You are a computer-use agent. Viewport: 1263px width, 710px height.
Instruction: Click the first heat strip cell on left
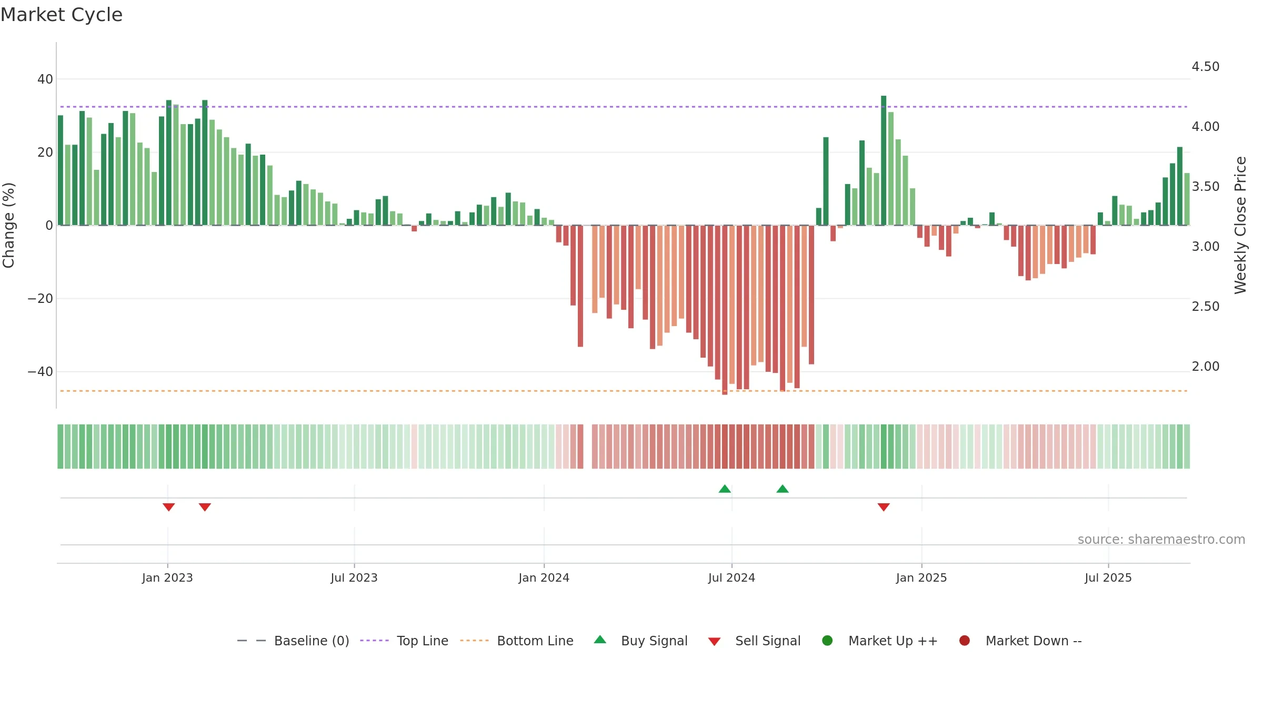pos(61,447)
